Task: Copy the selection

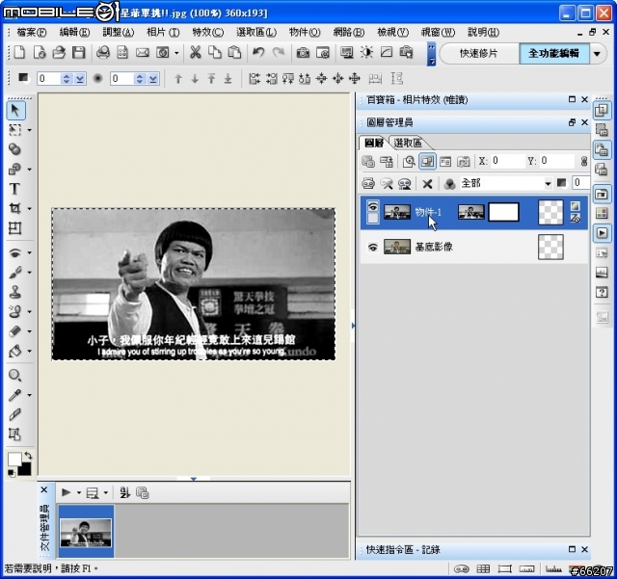Action: pos(214,52)
